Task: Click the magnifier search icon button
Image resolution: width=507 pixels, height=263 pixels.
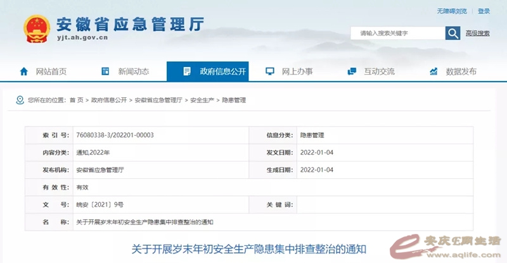Action: pyautogui.click(x=452, y=34)
